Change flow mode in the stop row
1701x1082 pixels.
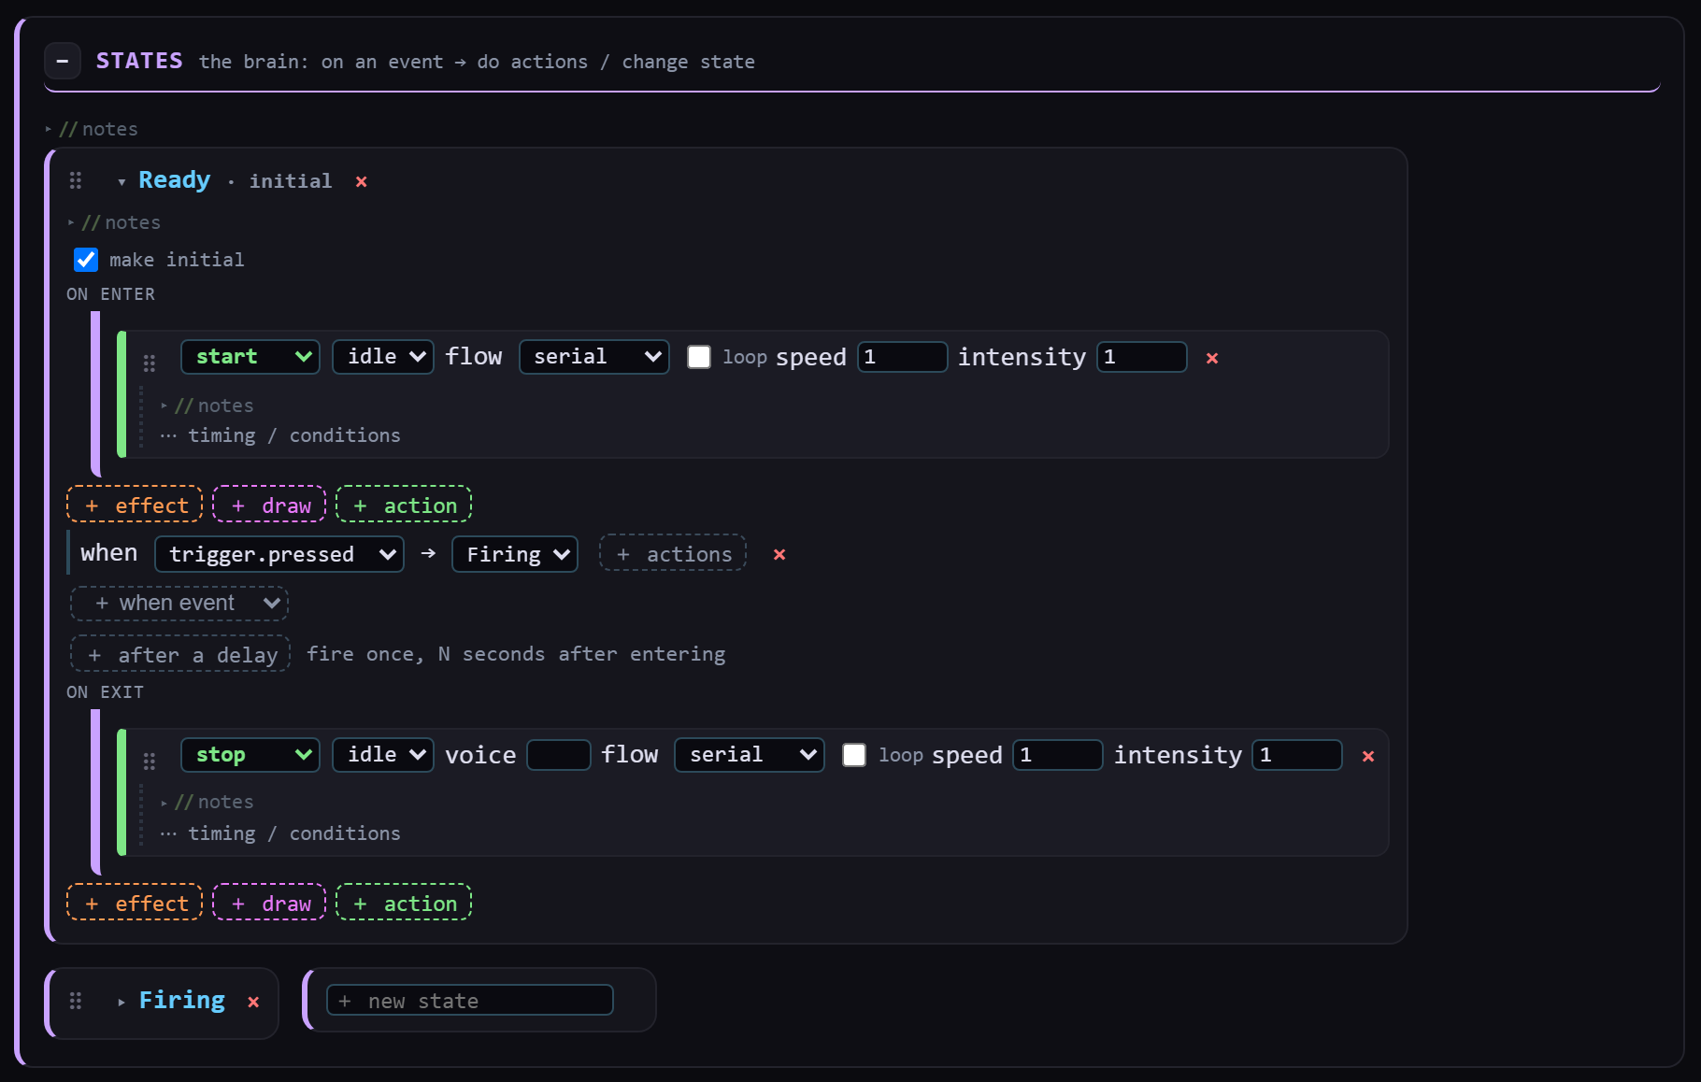click(x=750, y=755)
